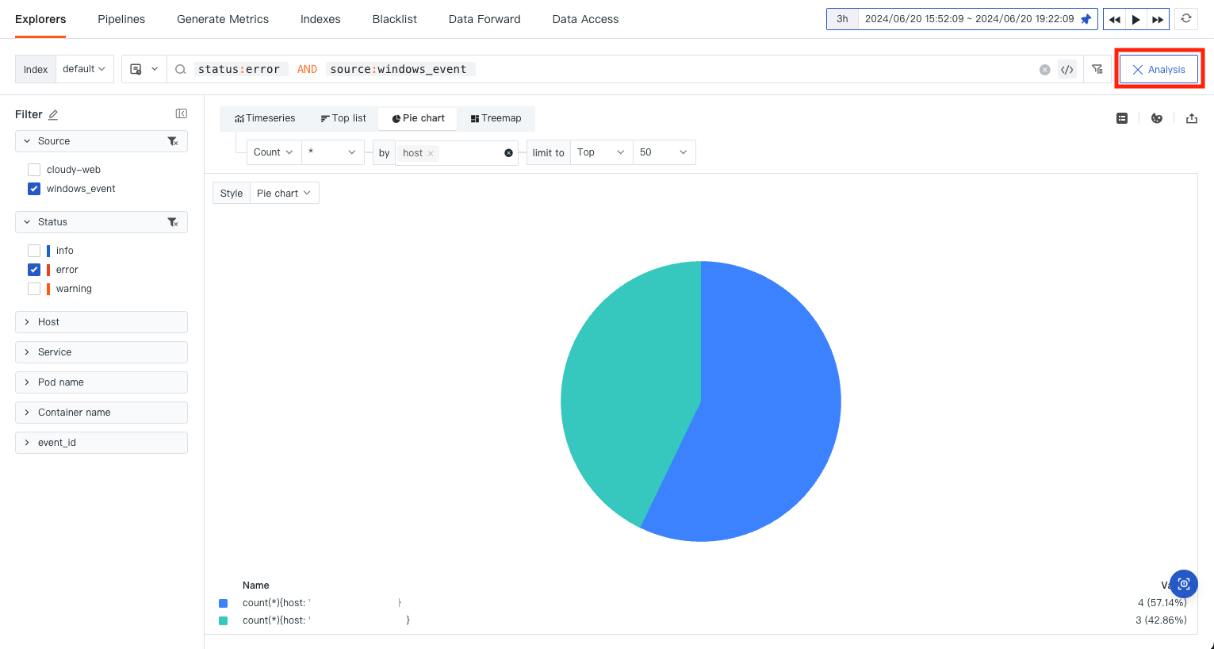Expand the Container name filter section
The width and height of the screenshot is (1214, 649).
101,413
